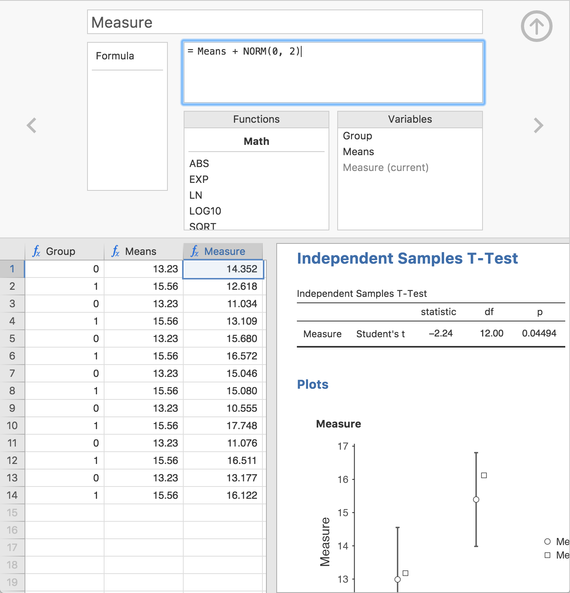Screen dimensions: 570x593
Task: Click the Means cell in row 2
Action: (x=144, y=286)
